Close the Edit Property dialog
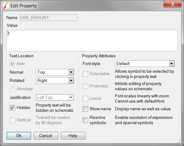184x146 pixels. coord(172,4)
